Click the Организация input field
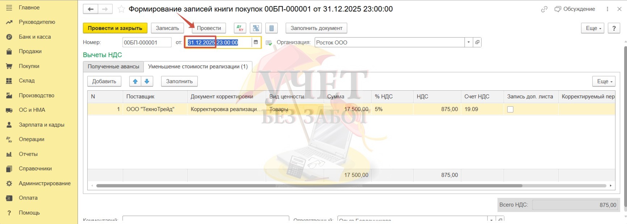The height and width of the screenshot is (224, 627). click(x=390, y=42)
